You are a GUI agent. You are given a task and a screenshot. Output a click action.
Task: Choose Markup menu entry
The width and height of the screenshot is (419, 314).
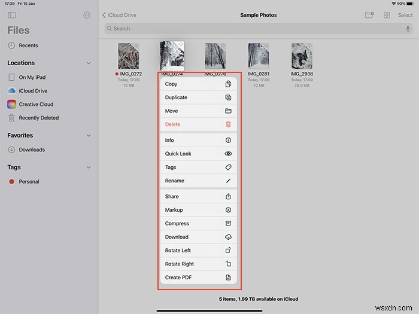pyautogui.click(x=199, y=210)
